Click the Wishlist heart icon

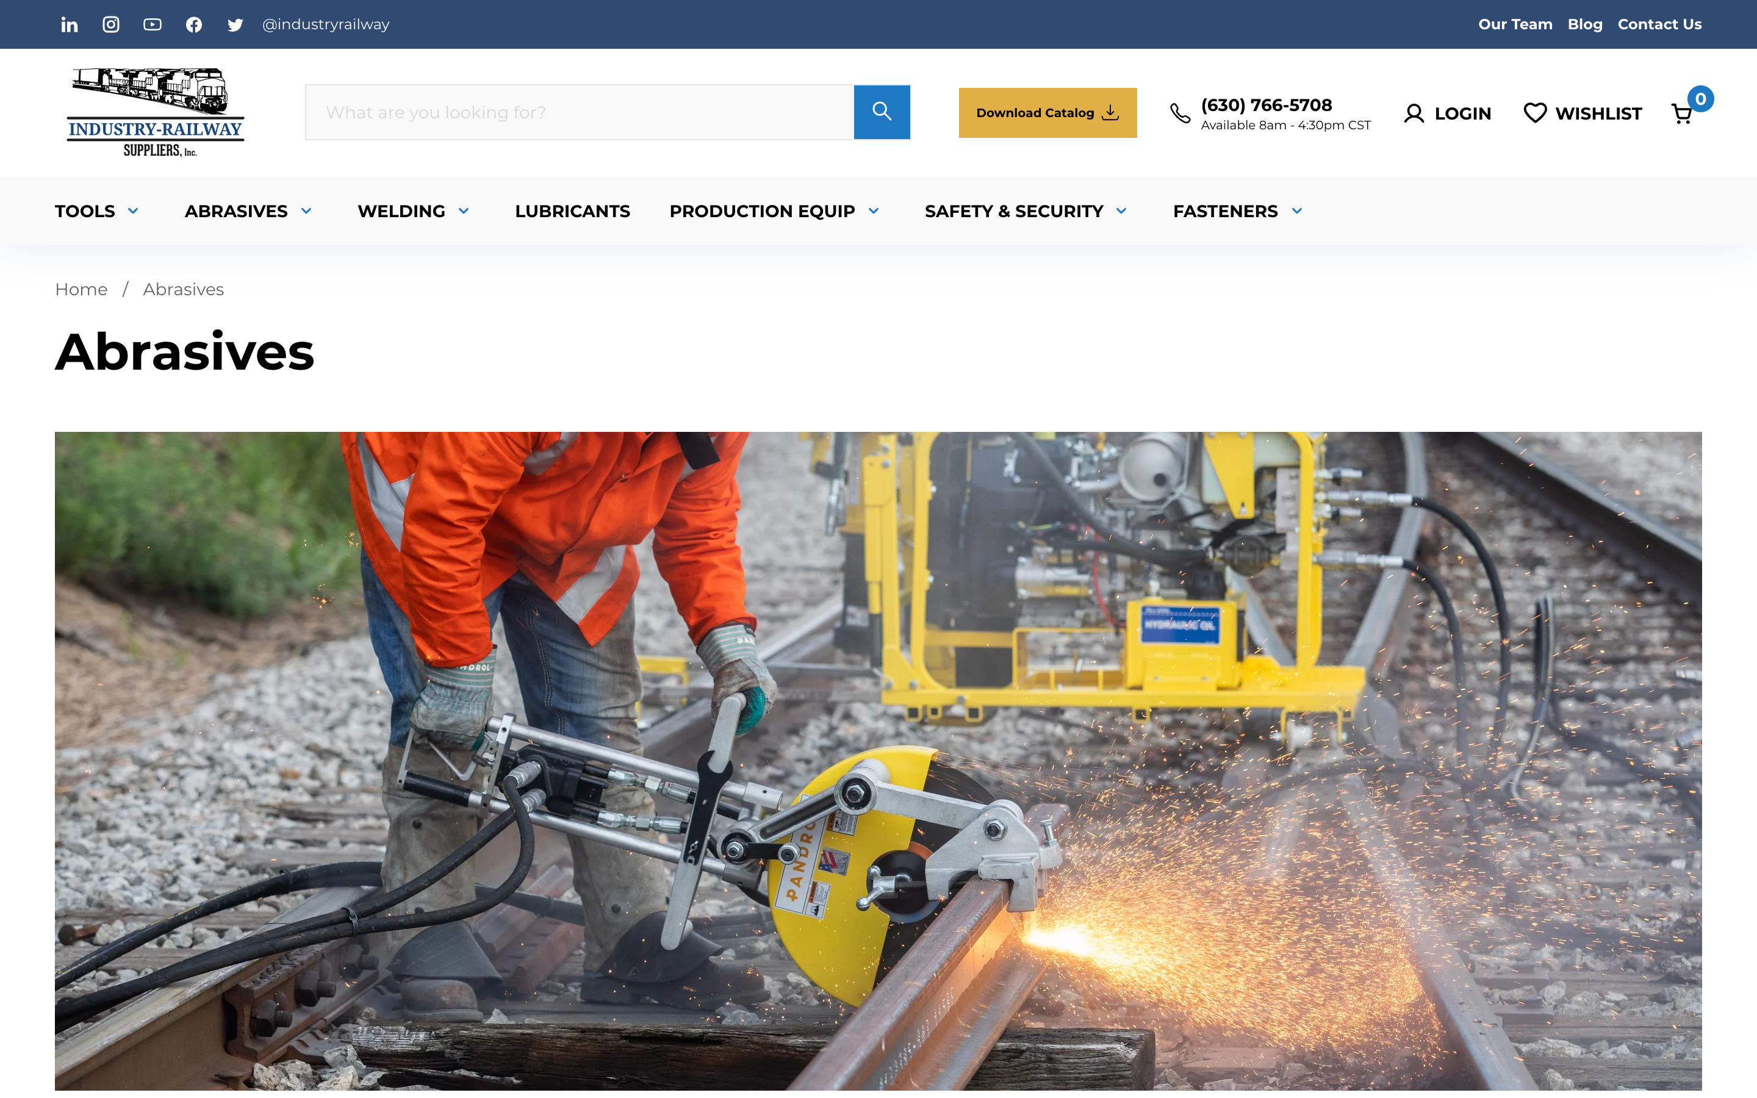coord(1535,113)
